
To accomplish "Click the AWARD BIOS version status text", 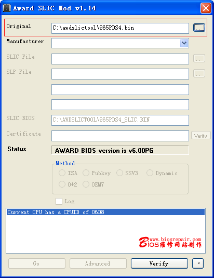I will click(104, 151).
